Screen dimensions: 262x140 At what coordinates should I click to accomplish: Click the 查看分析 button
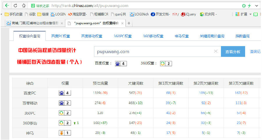[x=233, y=52]
